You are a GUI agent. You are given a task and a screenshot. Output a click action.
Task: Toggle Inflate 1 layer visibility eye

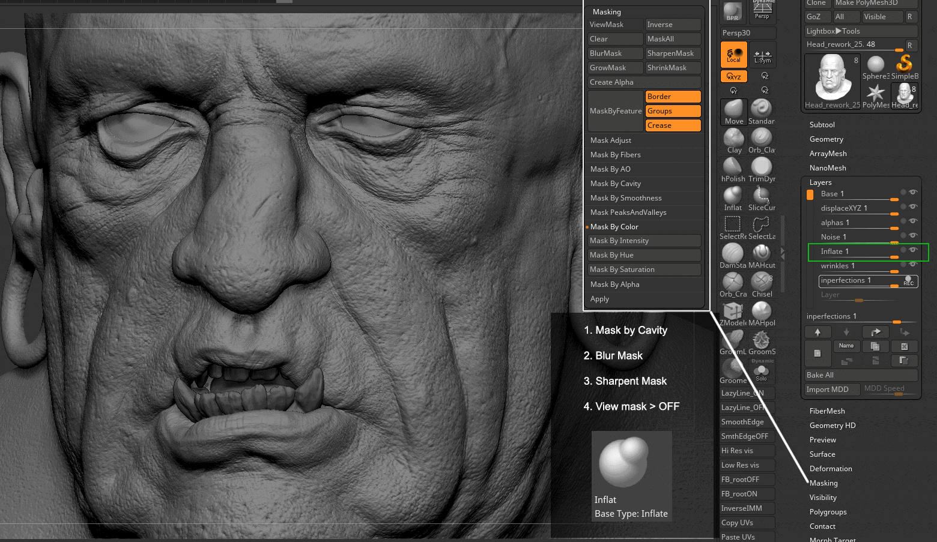[x=913, y=250]
